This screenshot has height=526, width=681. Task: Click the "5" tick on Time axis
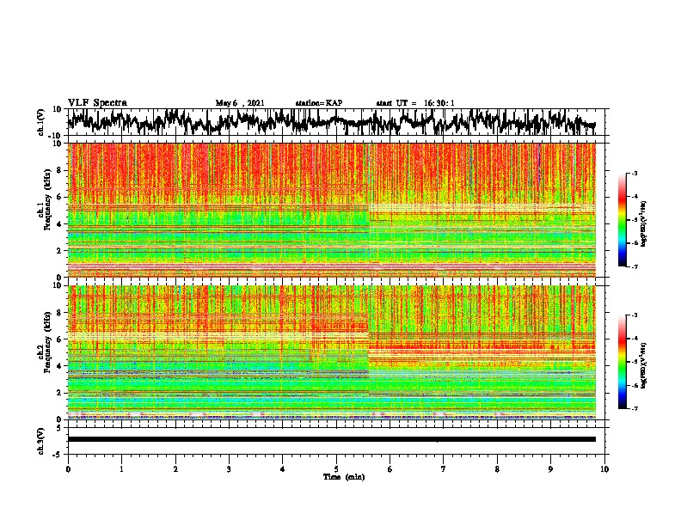336,469
